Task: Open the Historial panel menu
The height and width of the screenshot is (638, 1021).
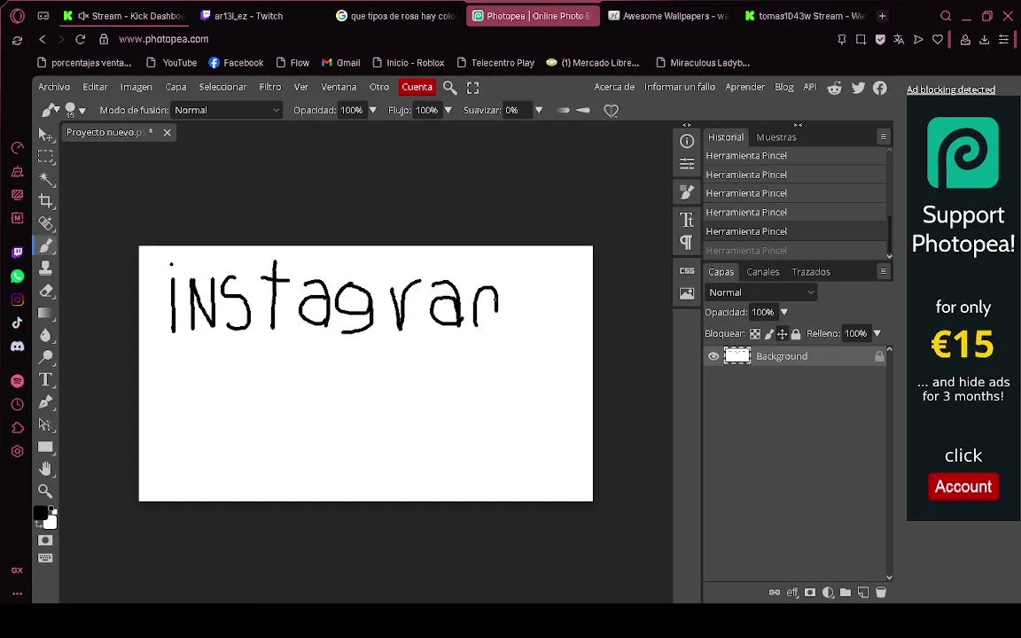Action: [x=883, y=136]
